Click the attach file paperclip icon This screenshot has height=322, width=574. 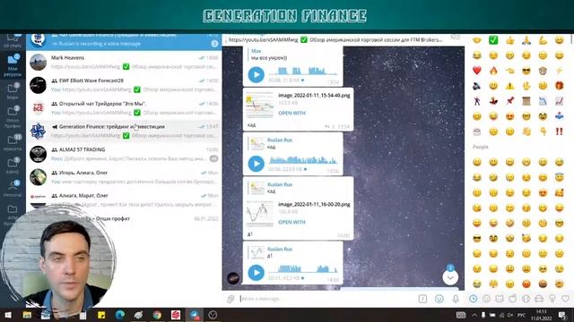(230, 299)
